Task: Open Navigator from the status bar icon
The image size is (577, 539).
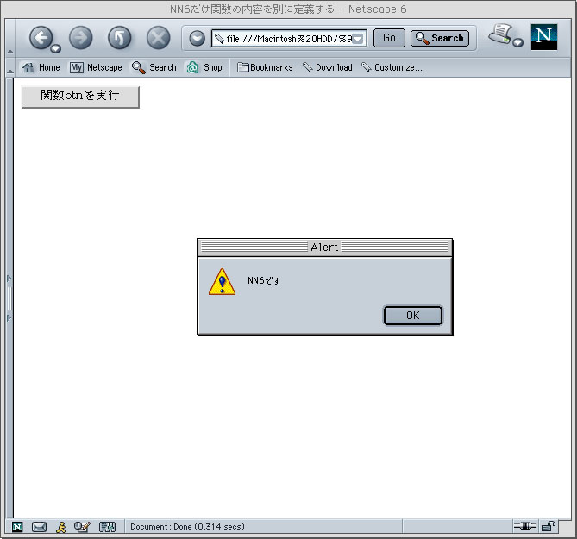Action: click(17, 527)
